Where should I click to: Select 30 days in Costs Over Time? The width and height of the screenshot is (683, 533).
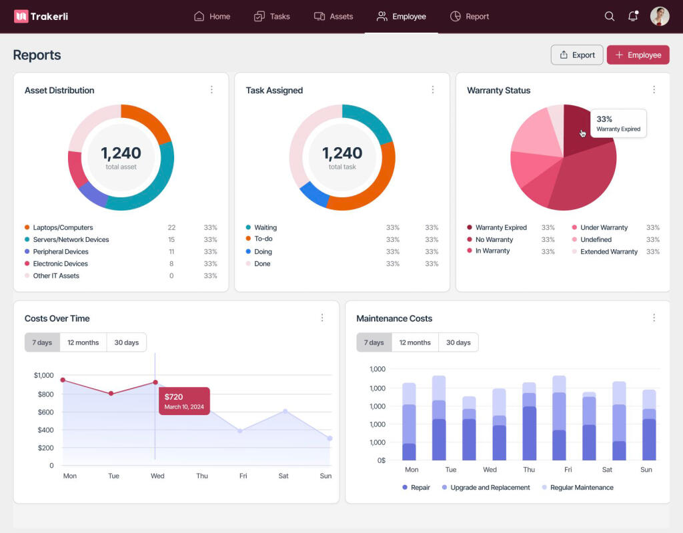pos(126,342)
